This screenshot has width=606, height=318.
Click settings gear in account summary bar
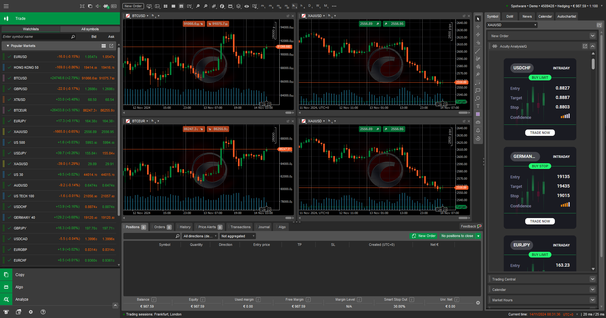(478, 303)
